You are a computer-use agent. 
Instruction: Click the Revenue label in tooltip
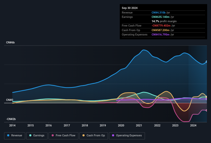click(x=127, y=13)
